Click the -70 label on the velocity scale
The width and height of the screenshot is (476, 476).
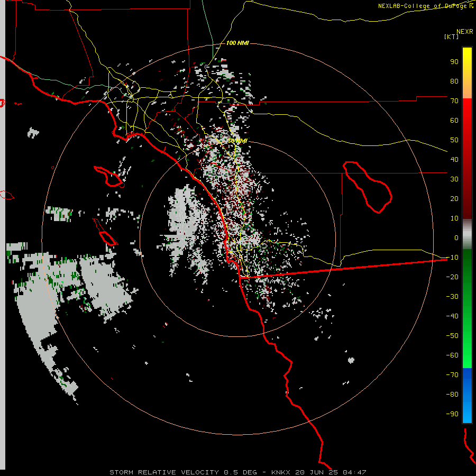(x=452, y=374)
